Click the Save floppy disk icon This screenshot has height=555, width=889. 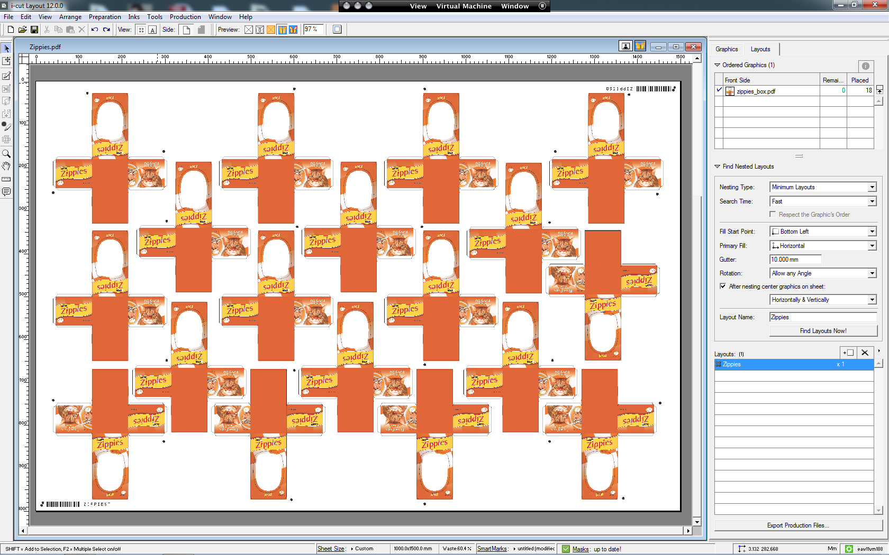click(34, 30)
